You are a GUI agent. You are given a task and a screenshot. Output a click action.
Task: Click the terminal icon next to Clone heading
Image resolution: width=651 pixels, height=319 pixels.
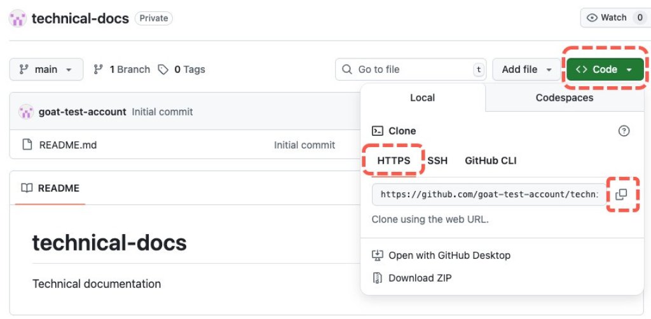tap(377, 131)
